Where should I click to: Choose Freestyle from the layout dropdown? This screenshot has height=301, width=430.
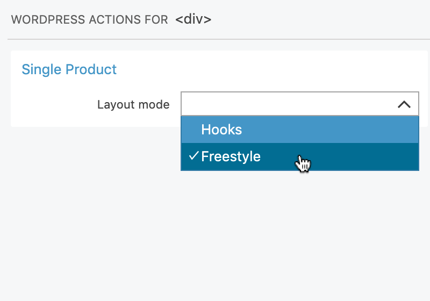click(300, 156)
